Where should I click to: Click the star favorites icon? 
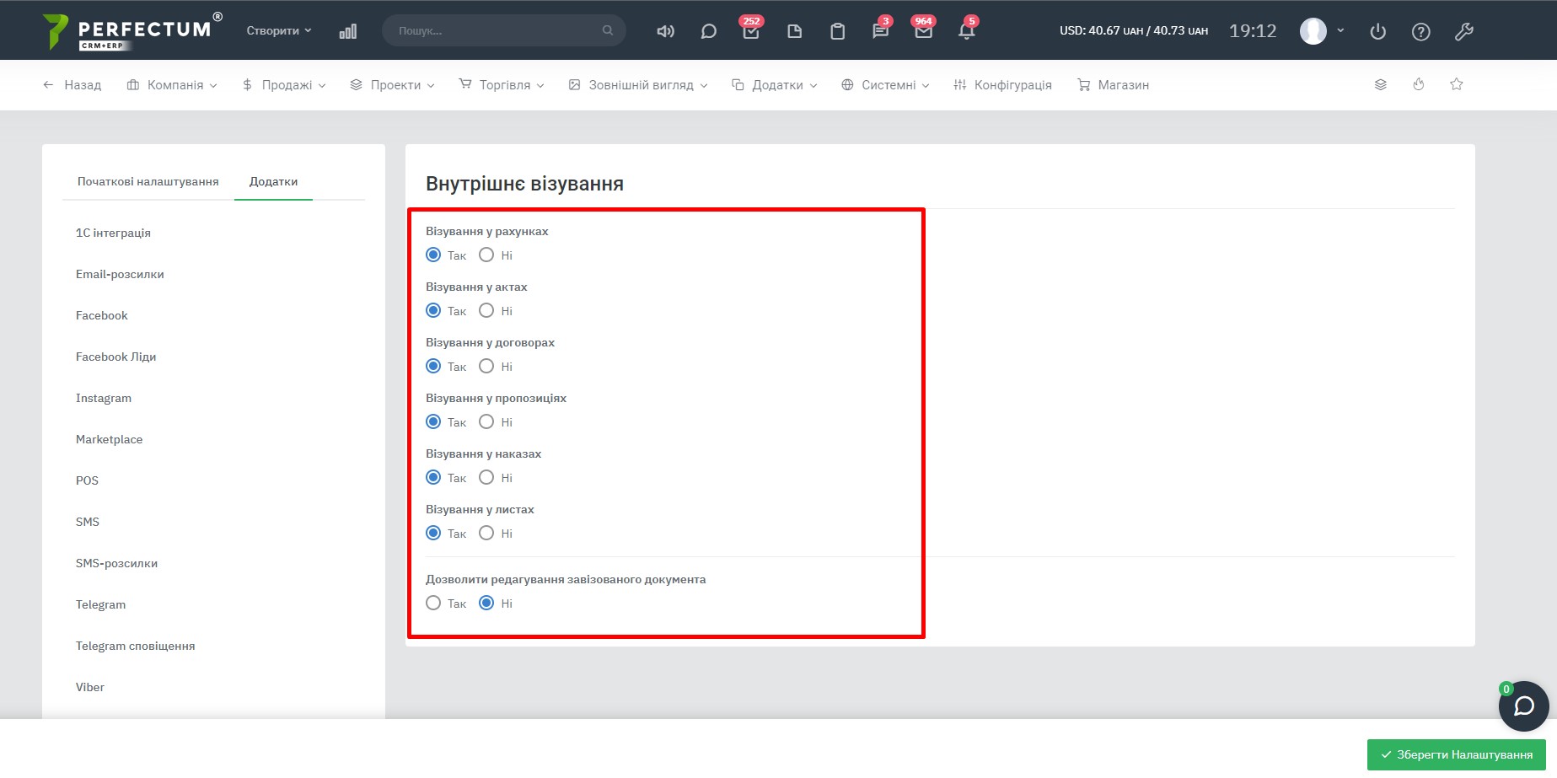(1456, 84)
